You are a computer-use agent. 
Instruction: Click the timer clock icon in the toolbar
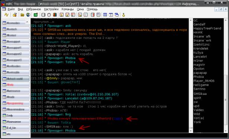(x=49, y=15)
